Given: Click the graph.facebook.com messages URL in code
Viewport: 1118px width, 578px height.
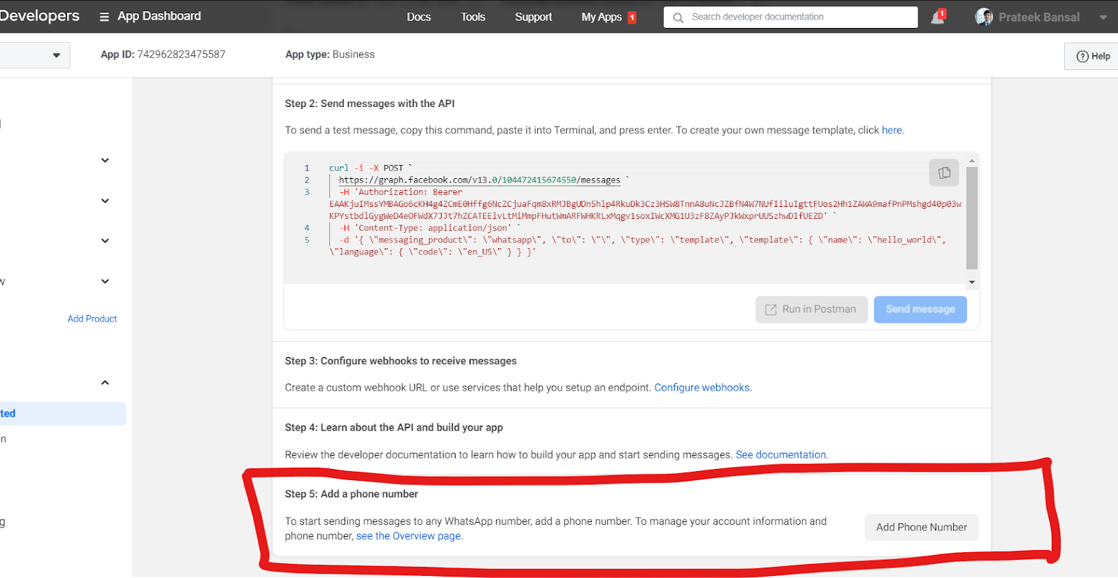Looking at the screenshot, I should [479, 180].
